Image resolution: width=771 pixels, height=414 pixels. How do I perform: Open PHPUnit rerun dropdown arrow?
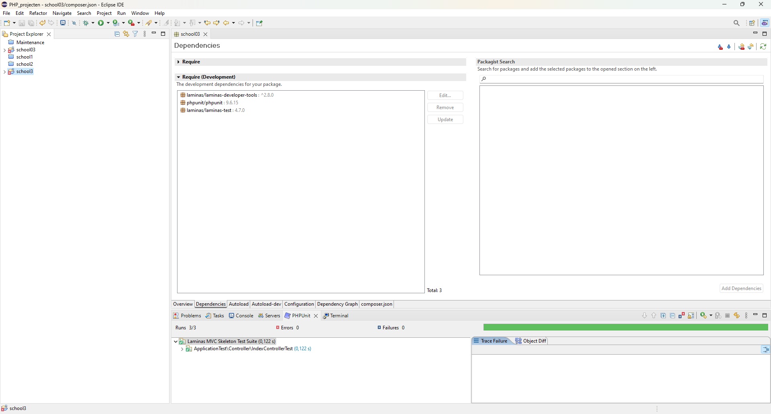(x=711, y=316)
